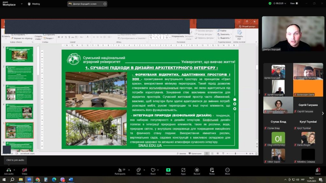Show hidden system tray icons
Viewport: 326px width, 183px height.
tap(285, 180)
